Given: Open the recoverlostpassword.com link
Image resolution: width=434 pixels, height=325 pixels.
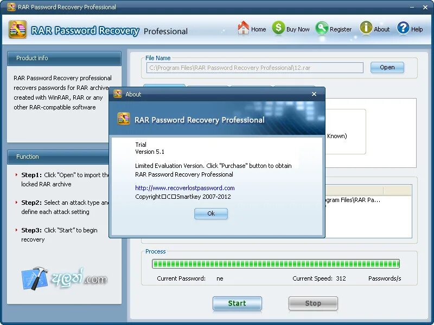Looking at the screenshot, I should pyautogui.click(x=185, y=188).
